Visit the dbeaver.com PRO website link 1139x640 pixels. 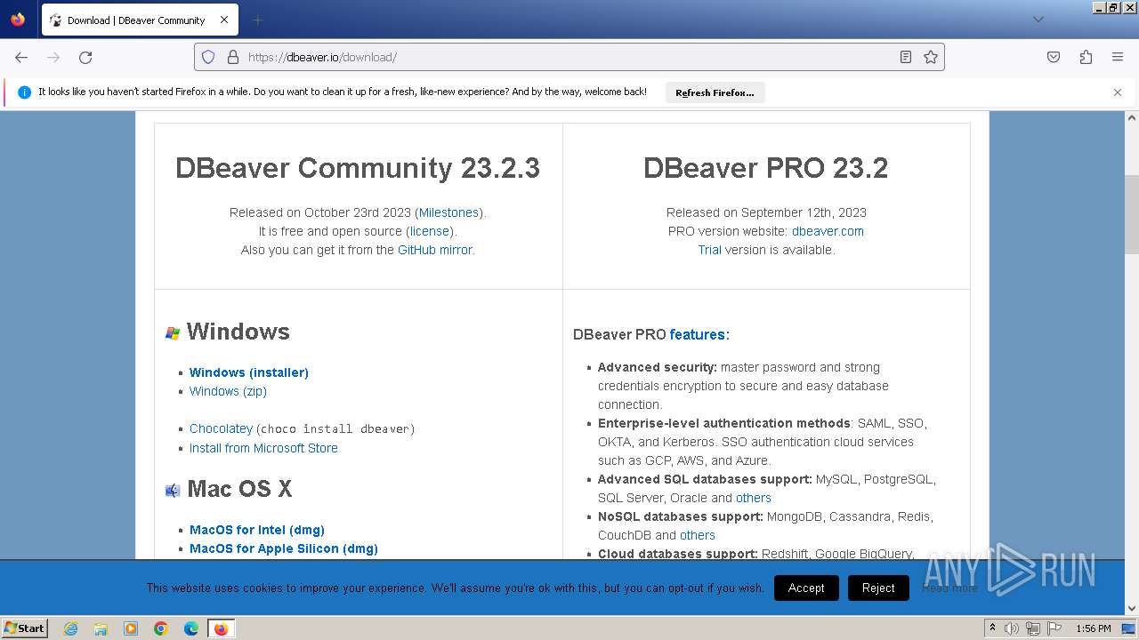point(828,231)
